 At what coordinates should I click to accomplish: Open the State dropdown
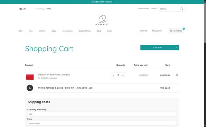(102, 123)
